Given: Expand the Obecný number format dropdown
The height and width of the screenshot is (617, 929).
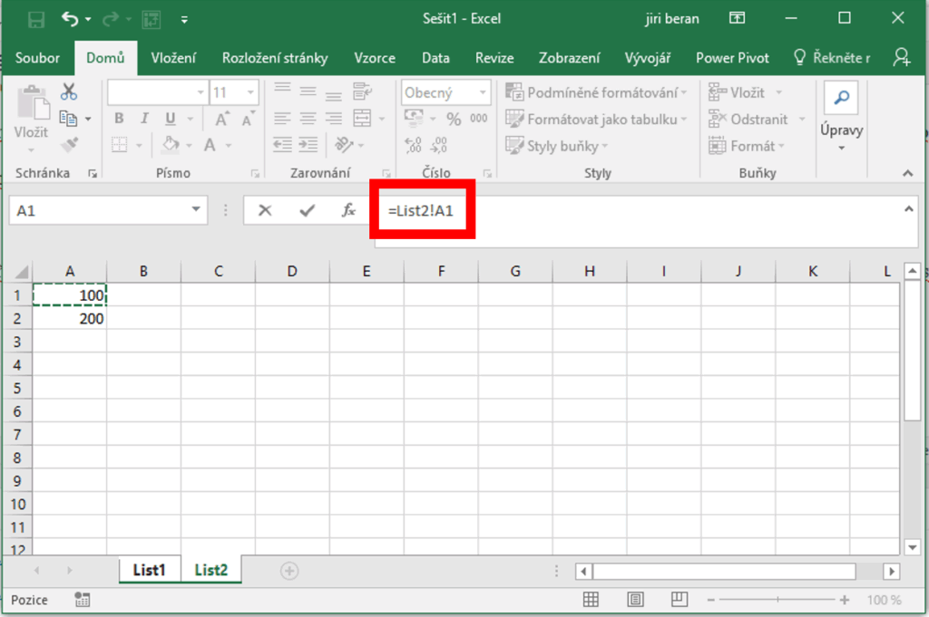Looking at the screenshot, I should point(481,92).
